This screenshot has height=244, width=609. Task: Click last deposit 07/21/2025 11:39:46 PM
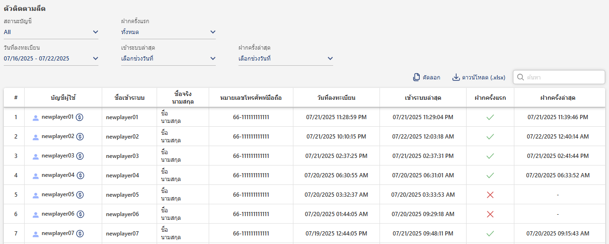point(558,117)
